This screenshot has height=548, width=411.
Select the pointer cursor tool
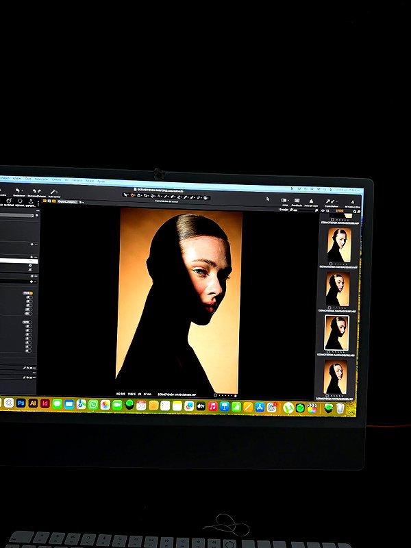coord(126,195)
